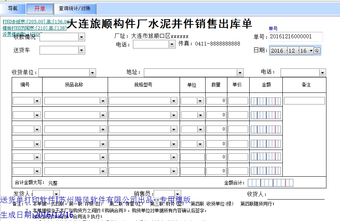Open the second row 单位 dropdown

200,115
